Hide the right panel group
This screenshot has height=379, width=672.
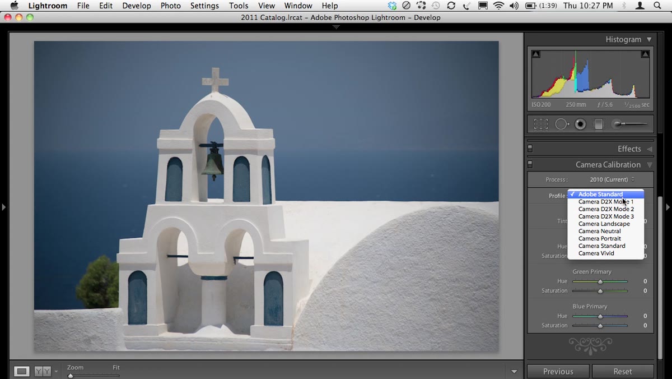(668, 207)
